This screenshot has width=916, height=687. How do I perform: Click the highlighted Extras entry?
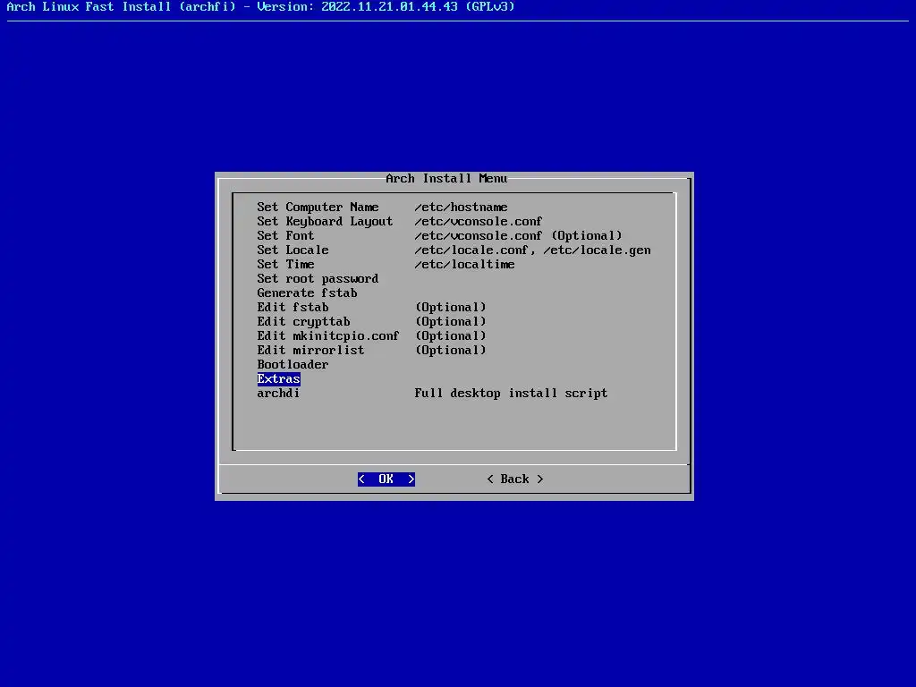(x=279, y=378)
